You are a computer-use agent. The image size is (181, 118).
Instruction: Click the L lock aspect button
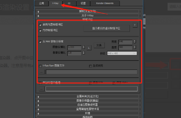click(x=89, y=48)
